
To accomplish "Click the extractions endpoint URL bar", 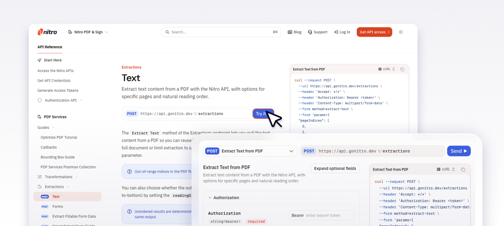I will point(187,114).
